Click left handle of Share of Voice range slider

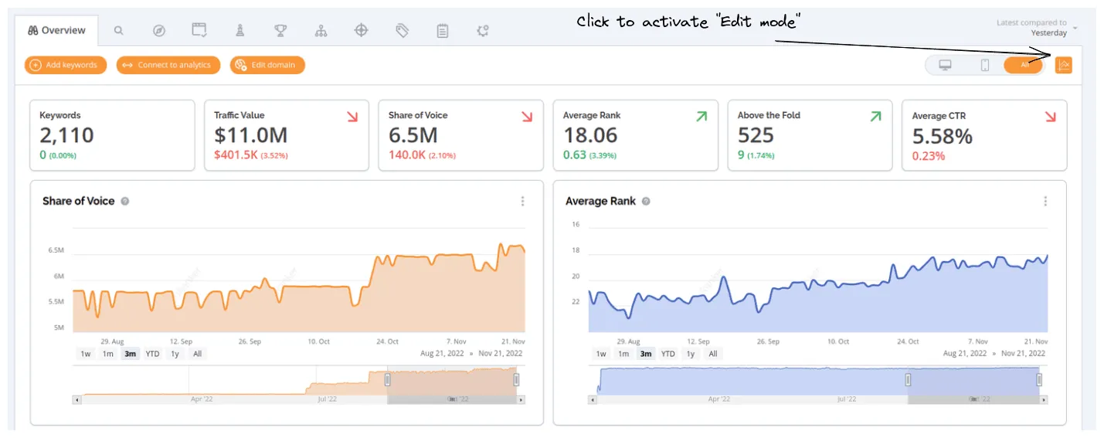[388, 379]
